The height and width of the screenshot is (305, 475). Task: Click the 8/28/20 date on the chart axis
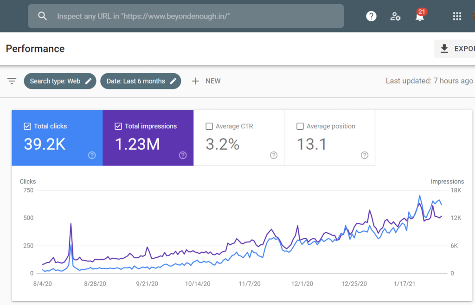point(95,284)
